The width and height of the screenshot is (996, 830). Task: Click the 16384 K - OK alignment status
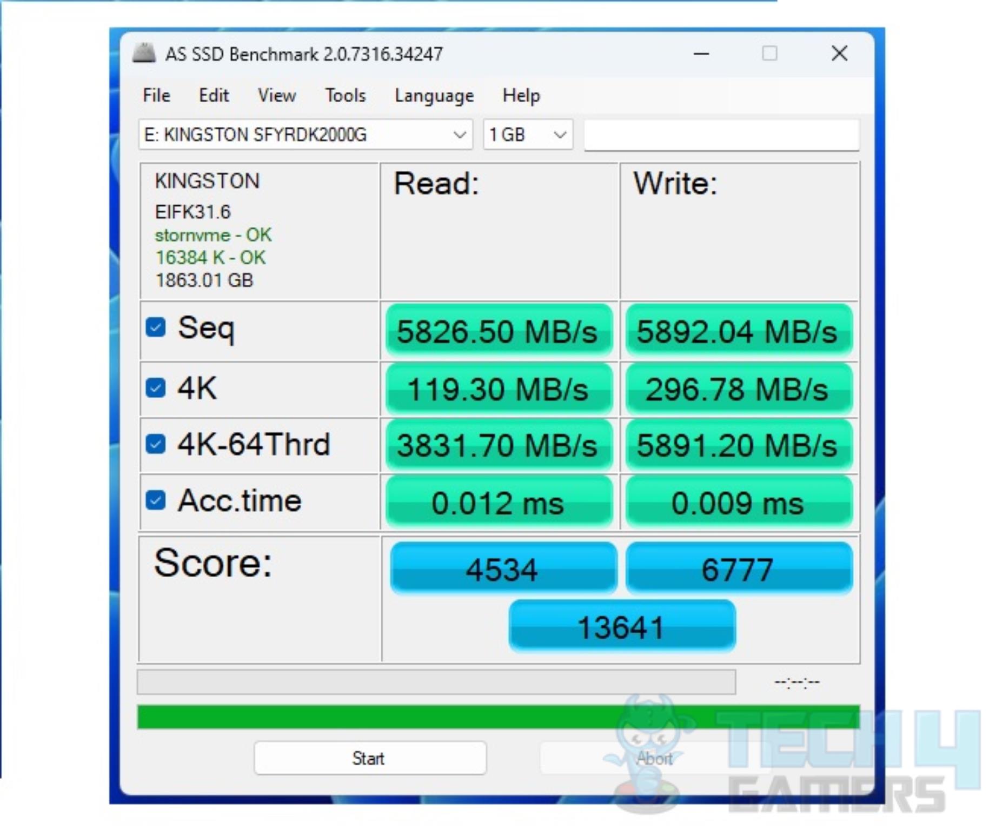(x=210, y=258)
